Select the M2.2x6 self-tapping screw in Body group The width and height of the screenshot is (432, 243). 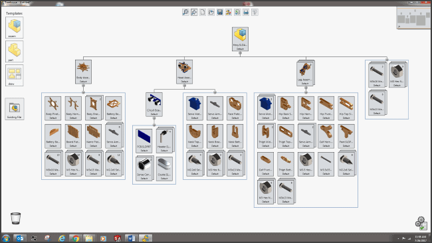[x=114, y=163]
